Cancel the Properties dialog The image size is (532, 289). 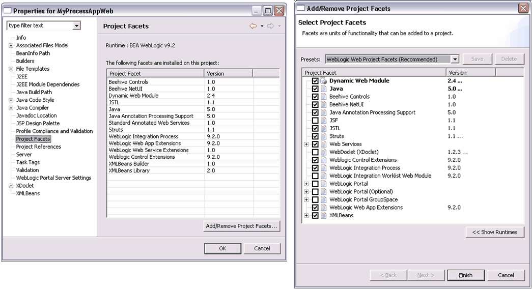262,248
